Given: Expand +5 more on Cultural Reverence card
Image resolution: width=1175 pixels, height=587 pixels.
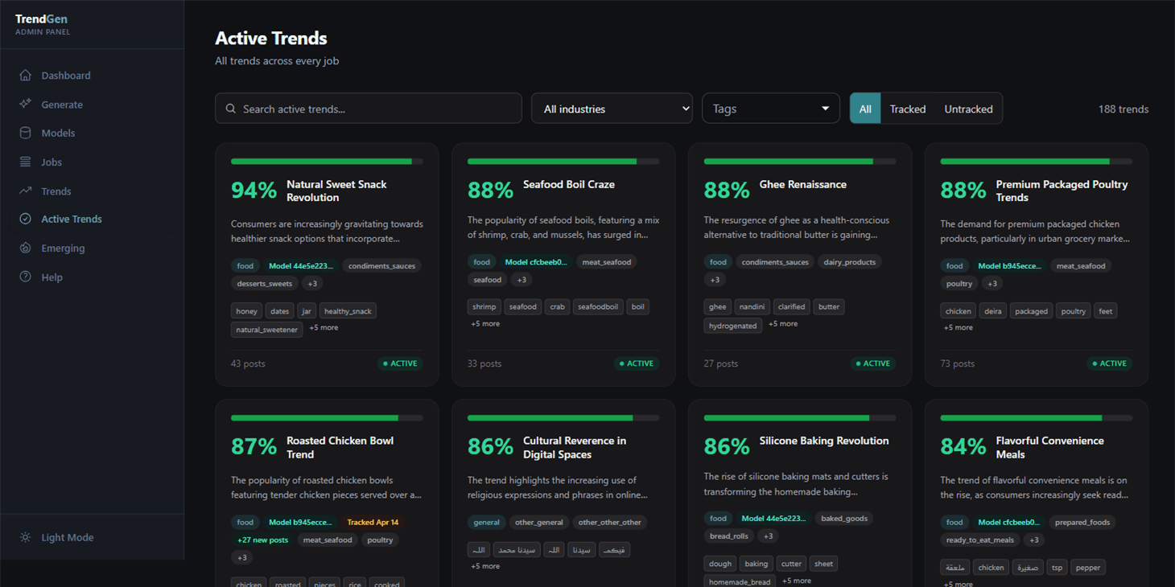Looking at the screenshot, I should [485, 566].
